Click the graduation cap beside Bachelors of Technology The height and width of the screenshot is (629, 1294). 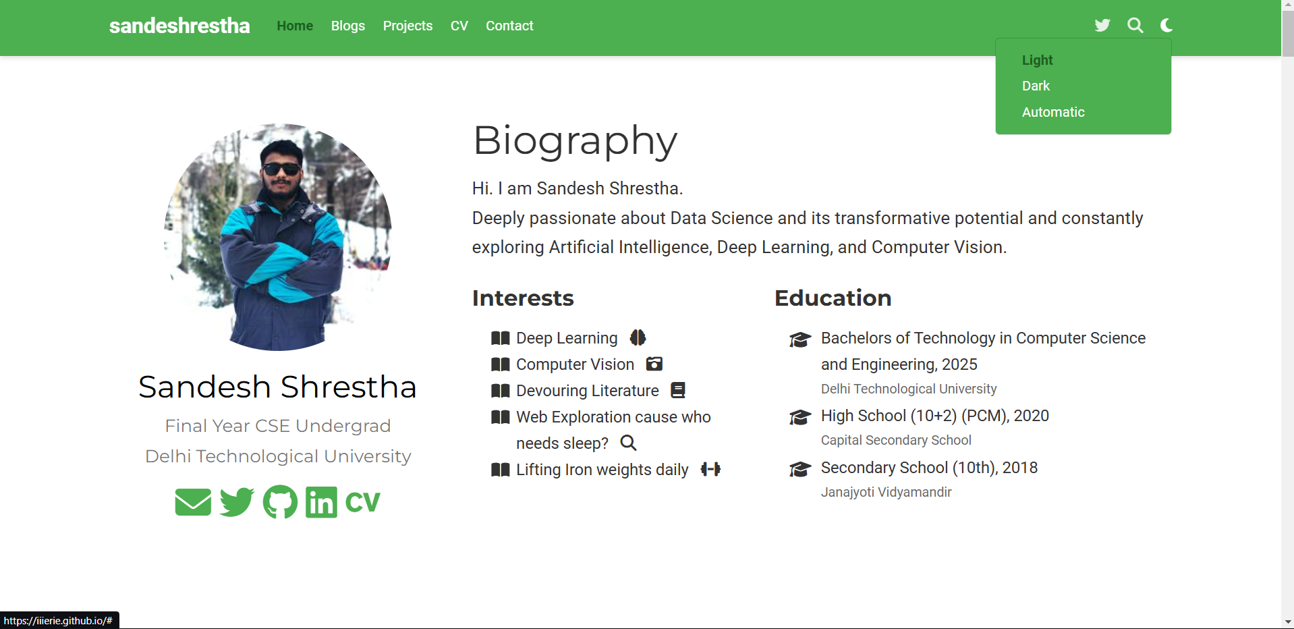[x=800, y=340]
